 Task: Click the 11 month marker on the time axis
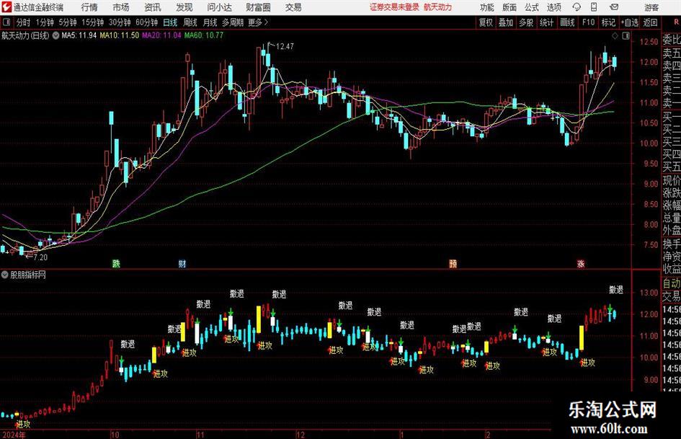[200, 435]
